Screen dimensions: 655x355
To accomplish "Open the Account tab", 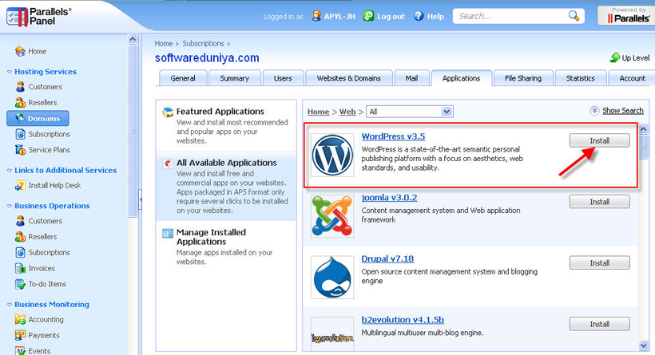I will pos(632,78).
